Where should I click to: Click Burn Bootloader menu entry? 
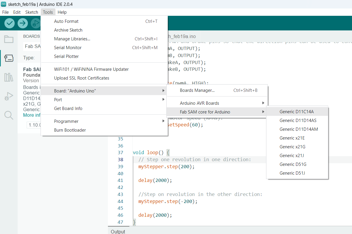70,130
